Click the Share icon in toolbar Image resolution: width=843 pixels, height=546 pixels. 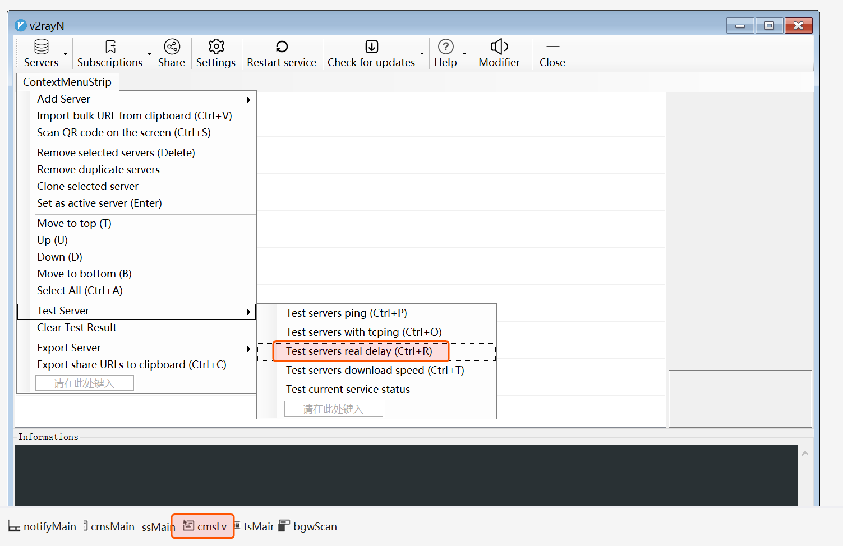[x=172, y=47]
